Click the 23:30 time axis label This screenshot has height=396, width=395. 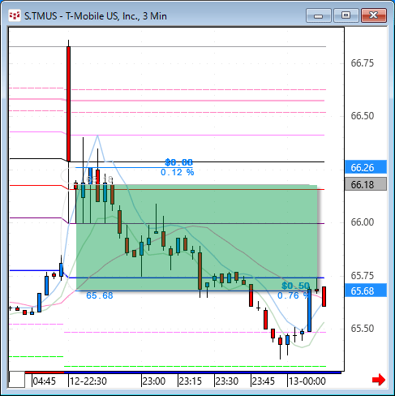tap(227, 381)
